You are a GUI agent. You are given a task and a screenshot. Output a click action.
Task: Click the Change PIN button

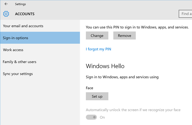pos(97,36)
